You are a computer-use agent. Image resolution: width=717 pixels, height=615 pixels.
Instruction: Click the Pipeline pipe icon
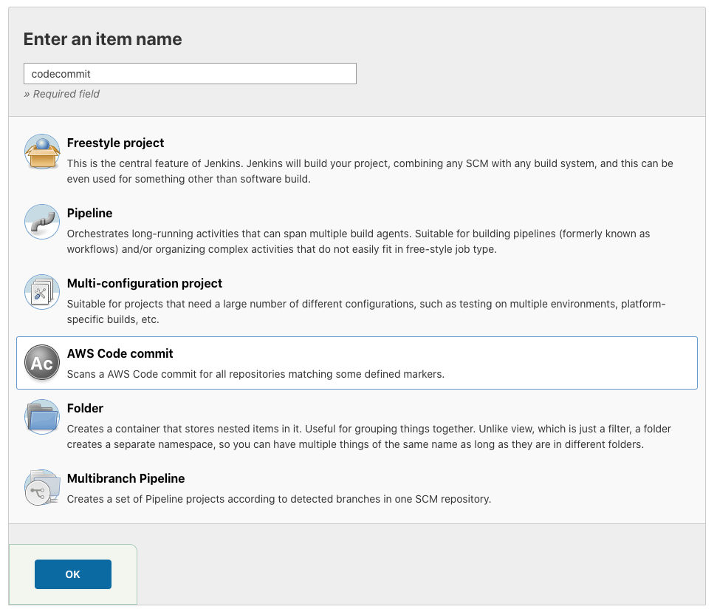click(x=42, y=222)
